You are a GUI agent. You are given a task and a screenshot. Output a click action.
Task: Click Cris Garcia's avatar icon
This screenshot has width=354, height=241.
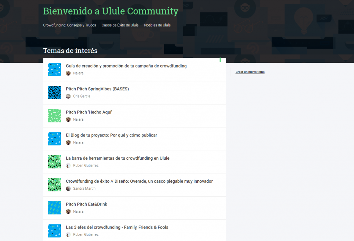pyautogui.click(x=68, y=96)
